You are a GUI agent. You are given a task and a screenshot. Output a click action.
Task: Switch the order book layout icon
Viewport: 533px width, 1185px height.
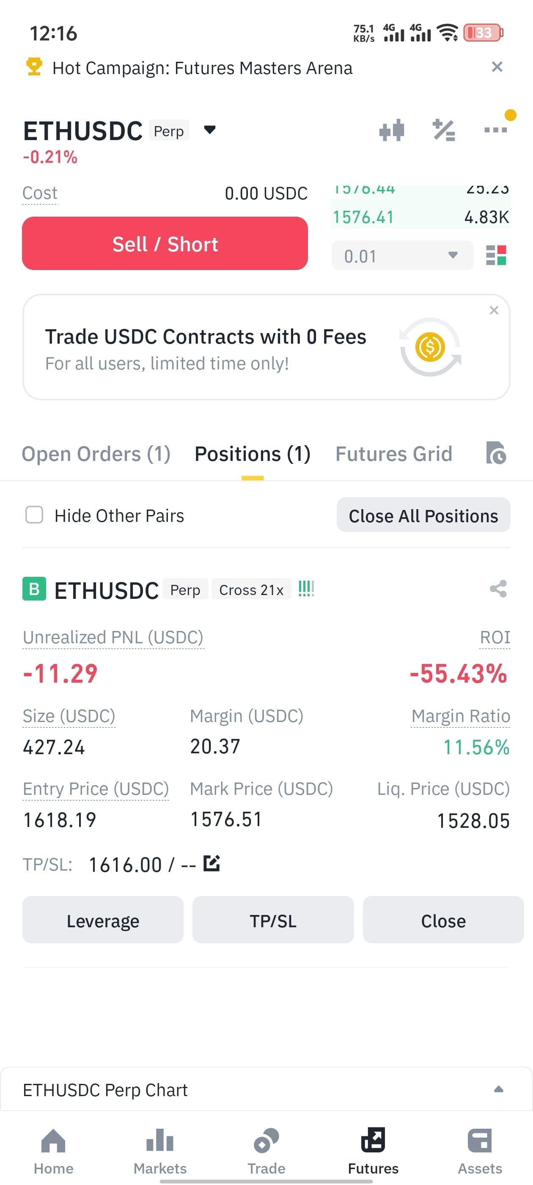pyautogui.click(x=496, y=255)
